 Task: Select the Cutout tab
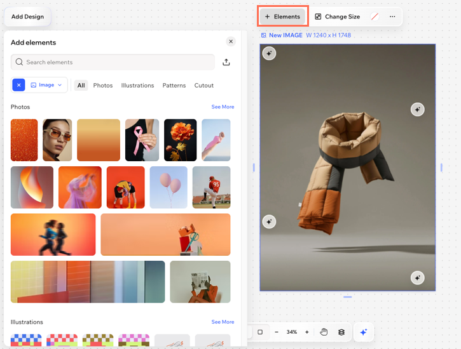point(204,85)
